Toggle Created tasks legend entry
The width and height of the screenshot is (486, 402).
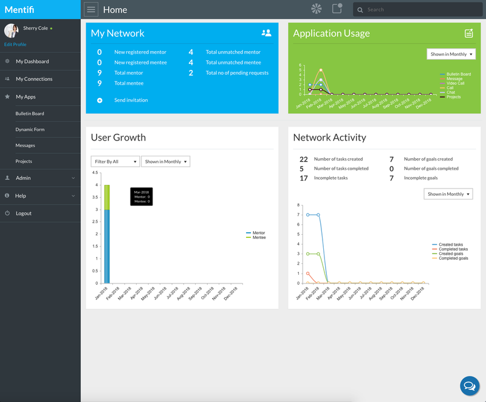(x=448, y=244)
